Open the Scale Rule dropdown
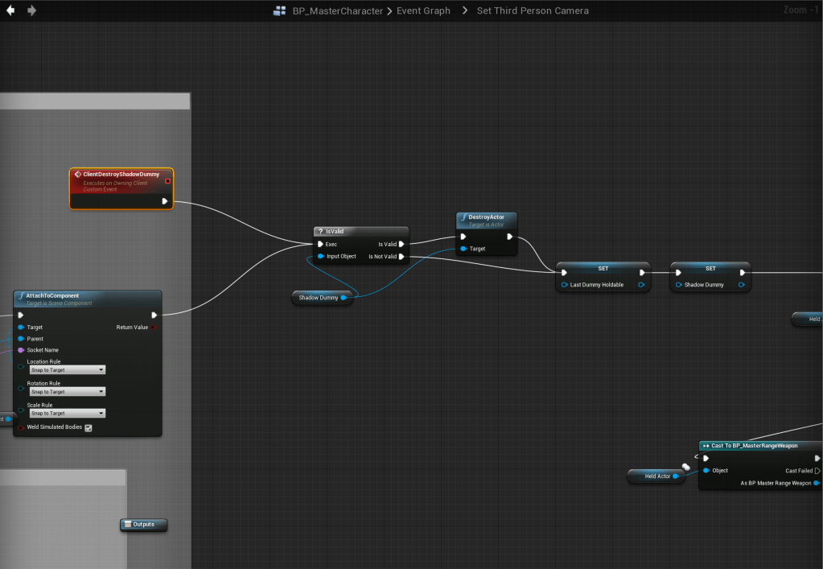 [x=68, y=413]
